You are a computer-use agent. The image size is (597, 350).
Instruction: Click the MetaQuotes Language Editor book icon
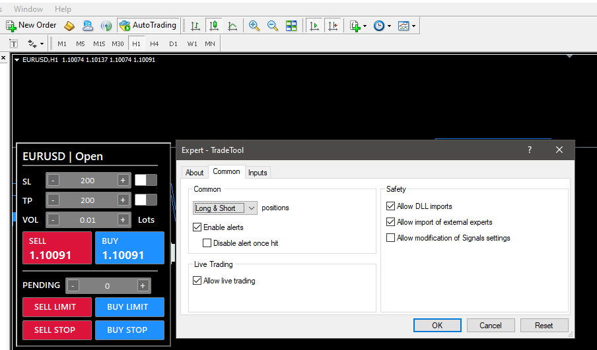tap(69, 26)
